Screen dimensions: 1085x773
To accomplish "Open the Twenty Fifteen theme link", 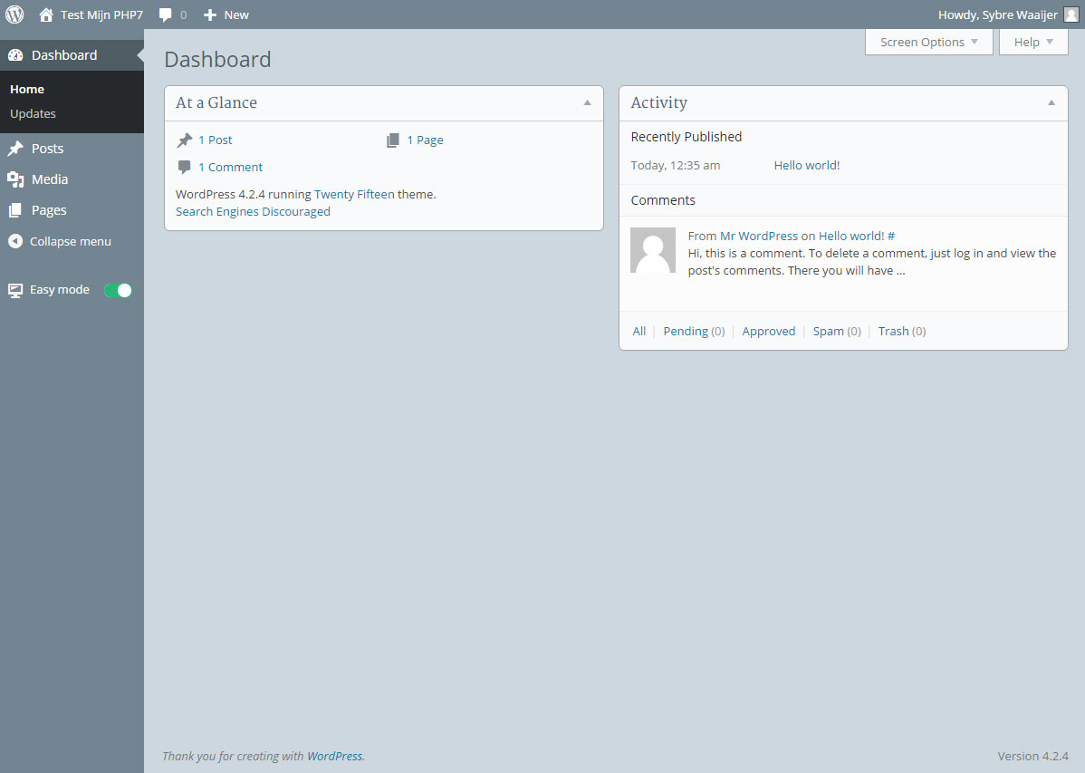I will pos(354,195).
